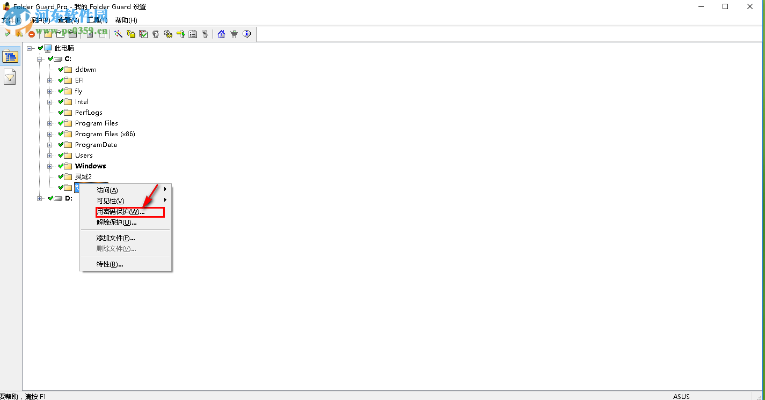Expand the Program Files (x86) folder node
The height and width of the screenshot is (400, 765).
(50, 134)
